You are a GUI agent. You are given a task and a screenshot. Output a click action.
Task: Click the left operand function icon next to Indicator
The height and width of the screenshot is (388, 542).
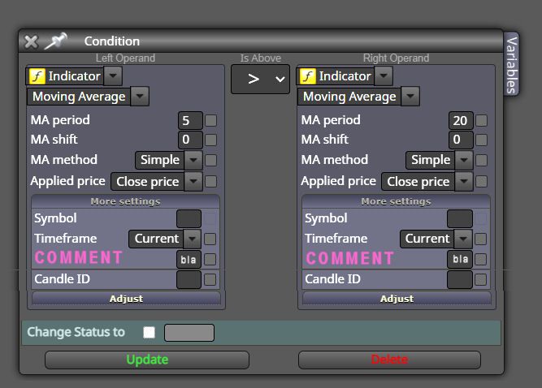click(37, 76)
